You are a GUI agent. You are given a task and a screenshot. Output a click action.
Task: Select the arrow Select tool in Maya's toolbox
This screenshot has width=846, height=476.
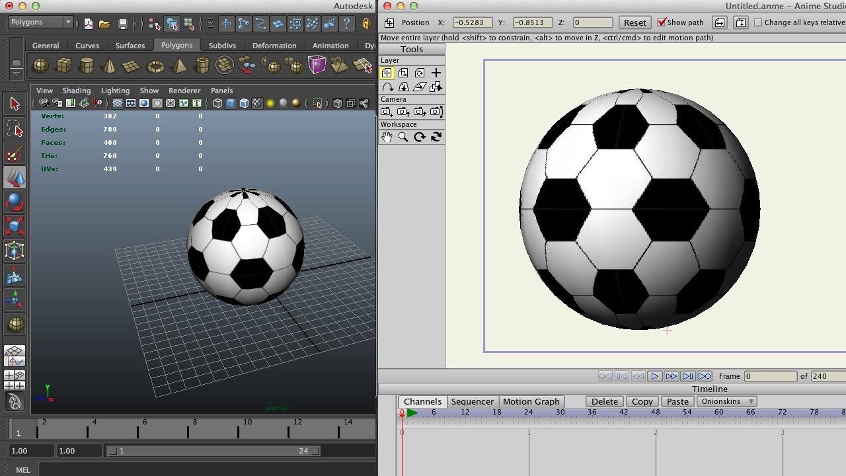click(15, 104)
